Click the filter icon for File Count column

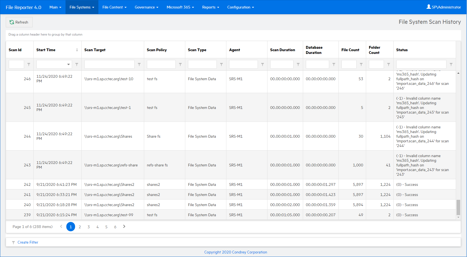(x=361, y=64)
